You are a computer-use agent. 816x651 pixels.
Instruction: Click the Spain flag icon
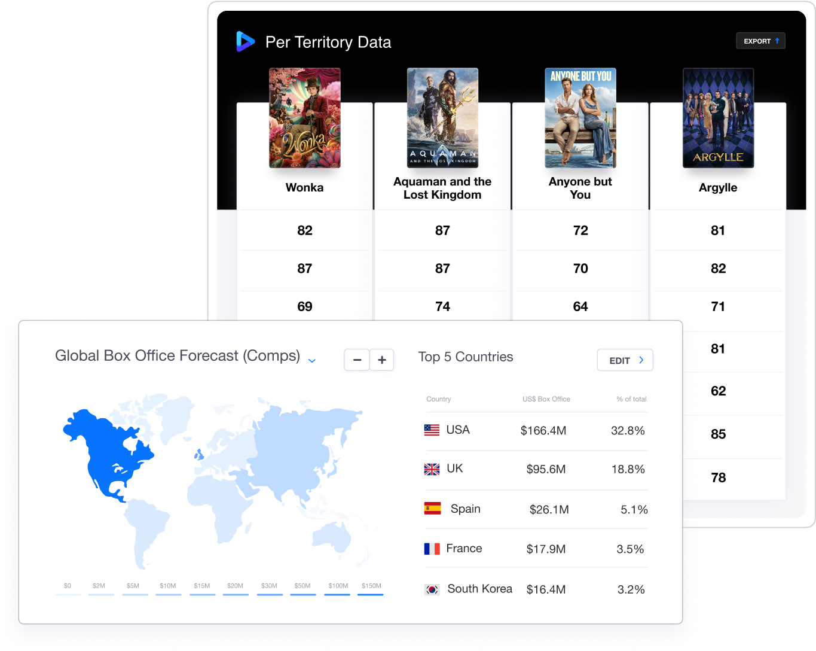432,509
